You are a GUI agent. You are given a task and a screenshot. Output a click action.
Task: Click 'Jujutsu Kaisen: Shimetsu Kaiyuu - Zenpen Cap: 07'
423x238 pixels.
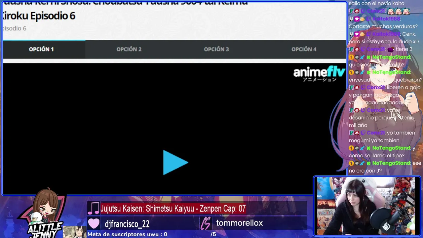tap(173, 209)
